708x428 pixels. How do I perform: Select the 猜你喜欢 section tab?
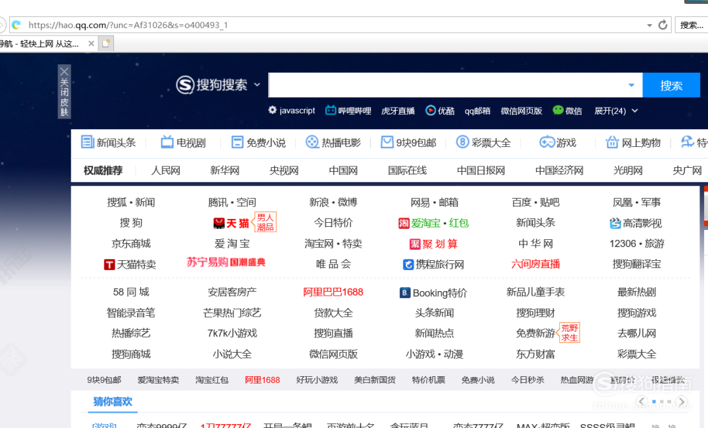[113, 401]
